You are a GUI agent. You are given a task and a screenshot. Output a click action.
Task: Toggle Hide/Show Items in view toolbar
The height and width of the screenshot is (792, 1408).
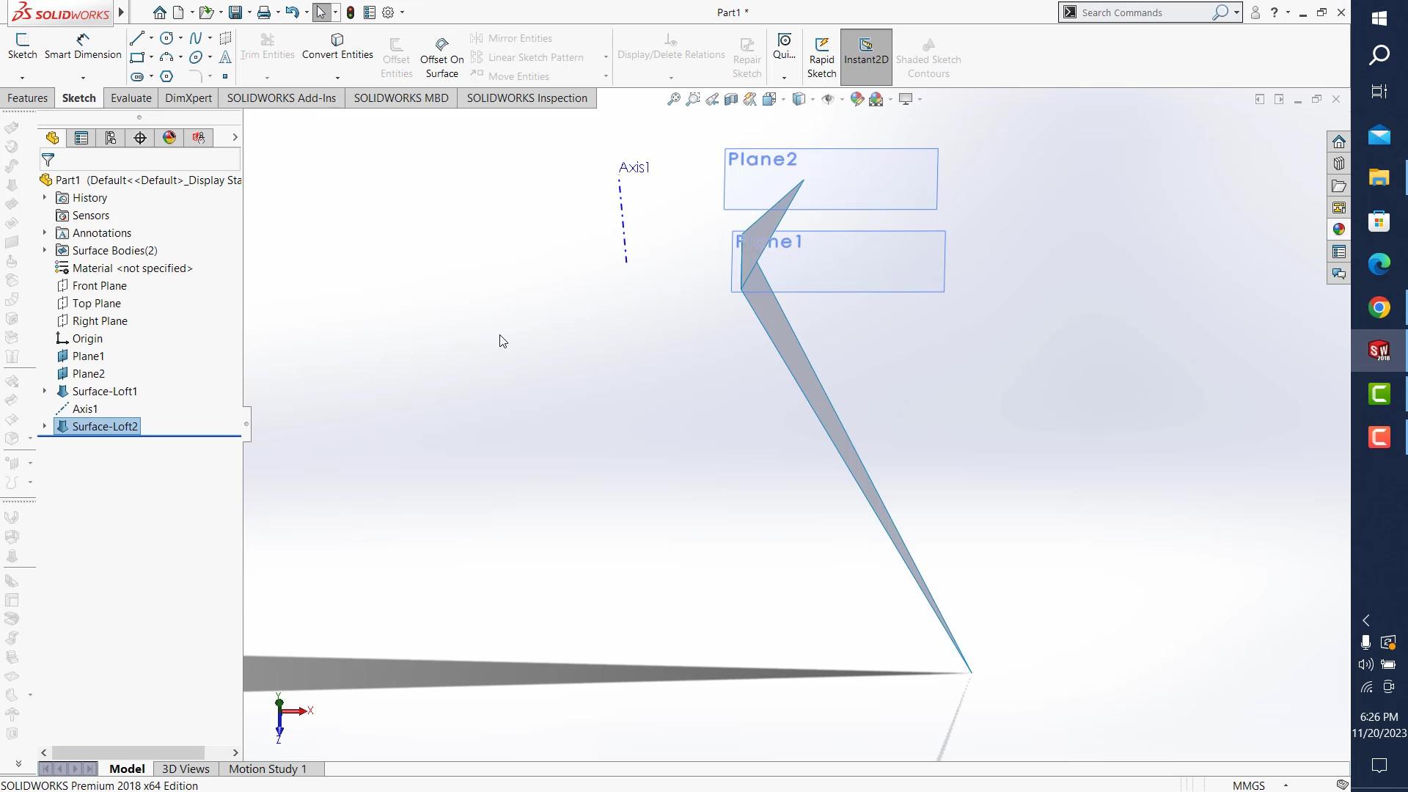828,99
